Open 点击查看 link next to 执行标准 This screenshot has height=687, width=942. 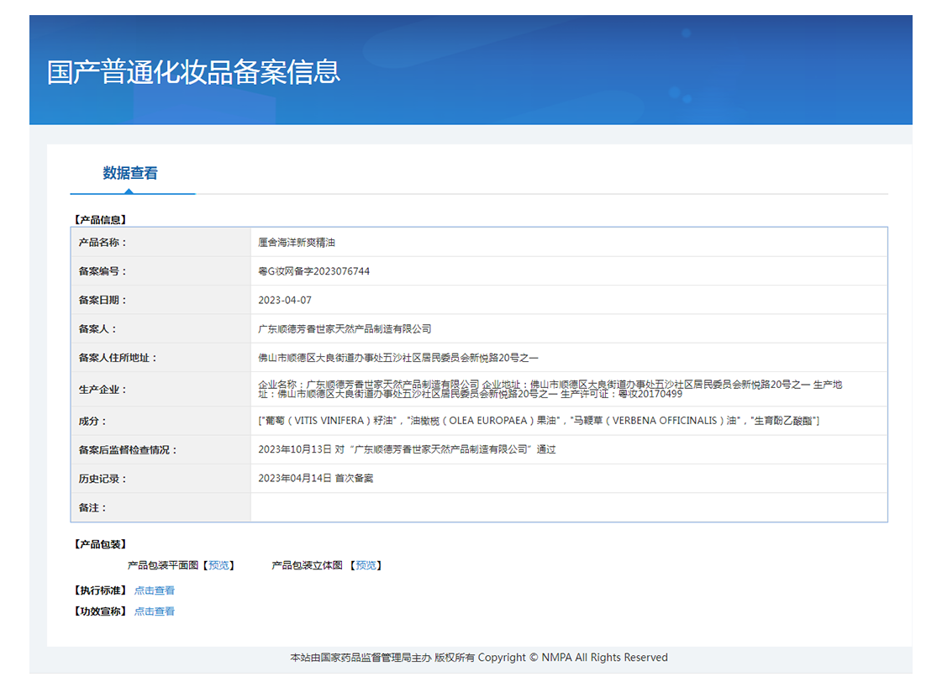(x=155, y=590)
